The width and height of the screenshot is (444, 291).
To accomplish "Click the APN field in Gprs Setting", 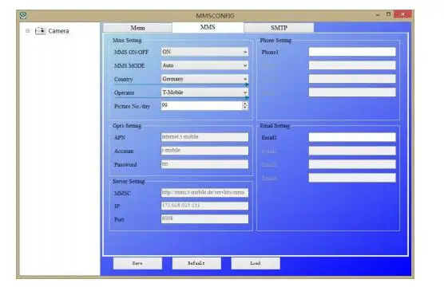I will pyautogui.click(x=204, y=137).
